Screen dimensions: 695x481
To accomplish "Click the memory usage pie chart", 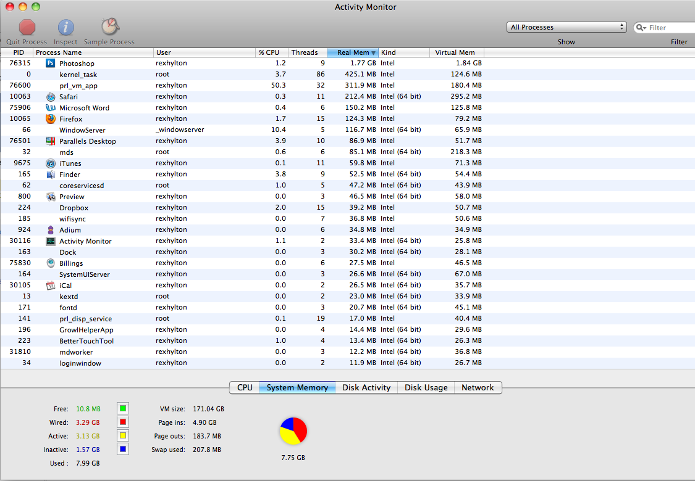I will coord(293,431).
